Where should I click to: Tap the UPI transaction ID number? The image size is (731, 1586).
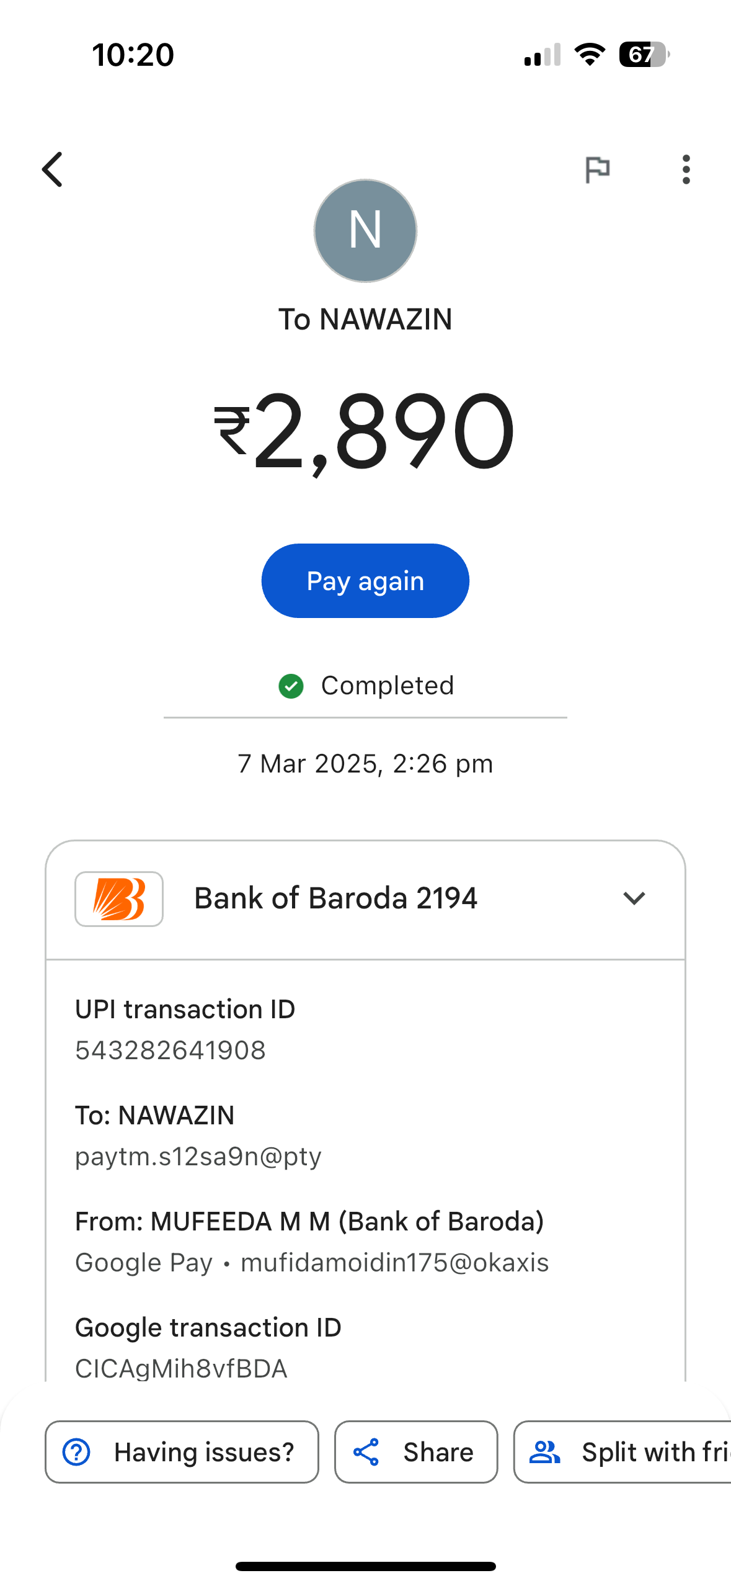(x=171, y=1051)
